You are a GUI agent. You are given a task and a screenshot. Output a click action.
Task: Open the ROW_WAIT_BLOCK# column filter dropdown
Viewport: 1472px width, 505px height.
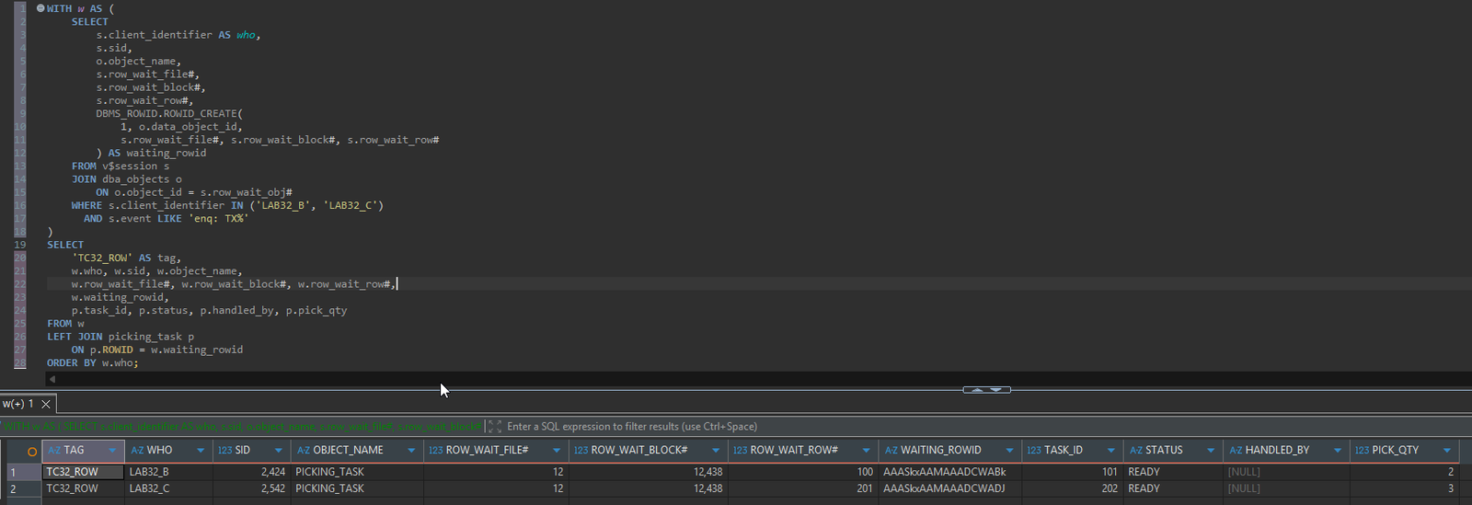[715, 451]
